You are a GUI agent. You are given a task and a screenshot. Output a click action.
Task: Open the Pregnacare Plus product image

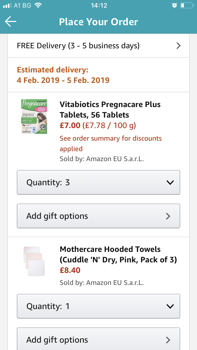tap(34, 116)
